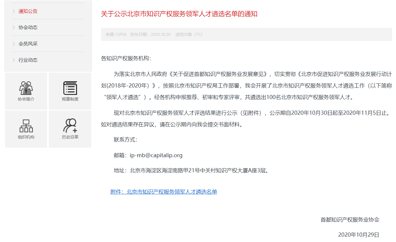Click the 组织机构 org chart icon
This screenshot has width=396, height=242.
point(26,126)
